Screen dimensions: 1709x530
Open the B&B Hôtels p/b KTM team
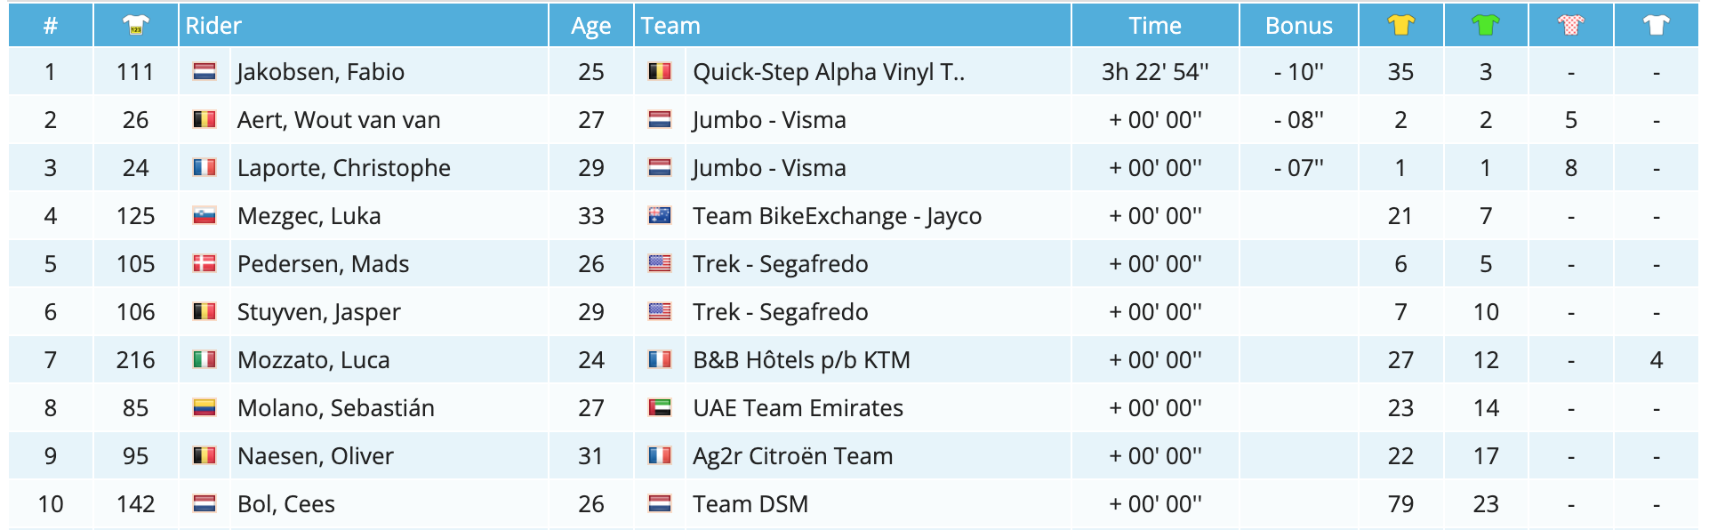(x=801, y=360)
